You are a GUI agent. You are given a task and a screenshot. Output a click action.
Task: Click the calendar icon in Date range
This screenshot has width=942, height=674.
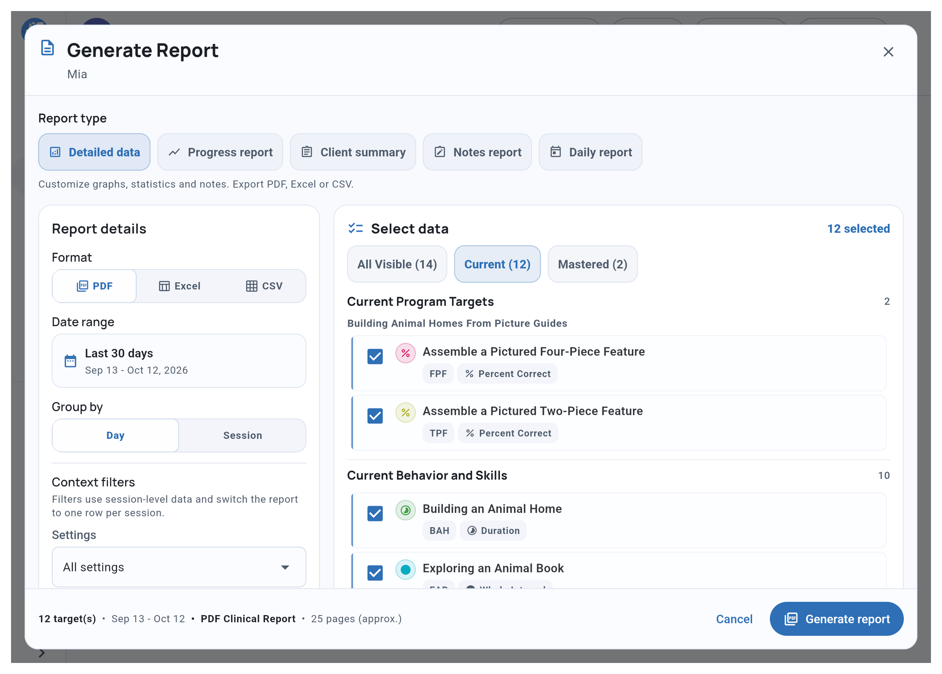[x=70, y=361]
